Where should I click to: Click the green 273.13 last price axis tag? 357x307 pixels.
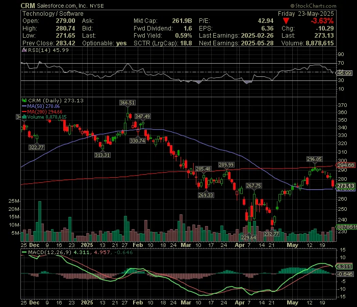(346, 186)
